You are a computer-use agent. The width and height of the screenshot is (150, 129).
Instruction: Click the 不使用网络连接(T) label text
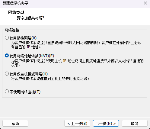25,92
